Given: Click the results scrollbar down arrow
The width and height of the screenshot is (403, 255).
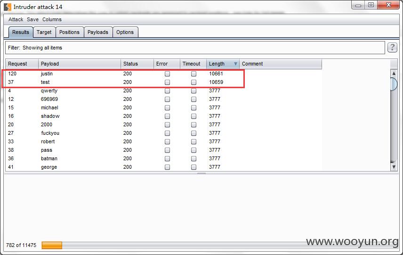Looking at the screenshot, I should 394,167.
